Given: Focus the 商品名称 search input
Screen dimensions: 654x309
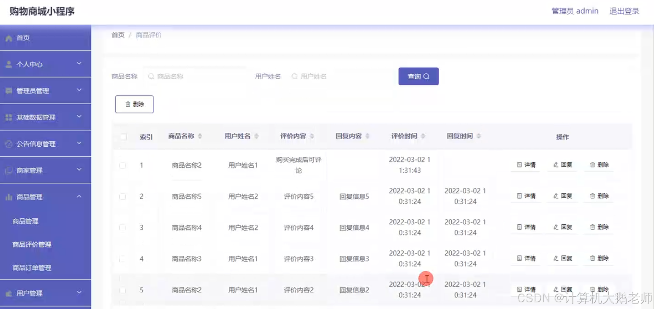Looking at the screenshot, I should [196, 77].
